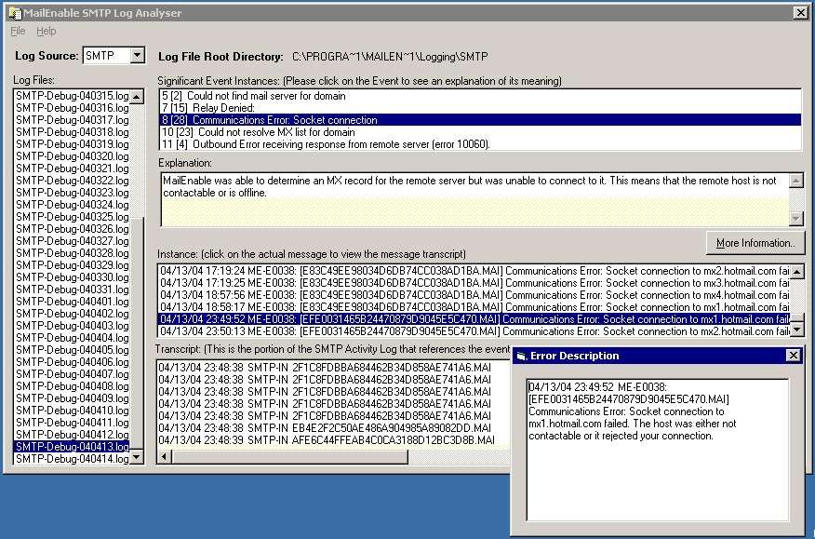Click the Error Description message text box

click(x=657, y=449)
